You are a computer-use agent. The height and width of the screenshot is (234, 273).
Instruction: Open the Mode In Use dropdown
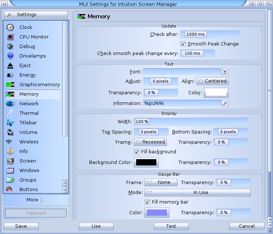coord(198,193)
